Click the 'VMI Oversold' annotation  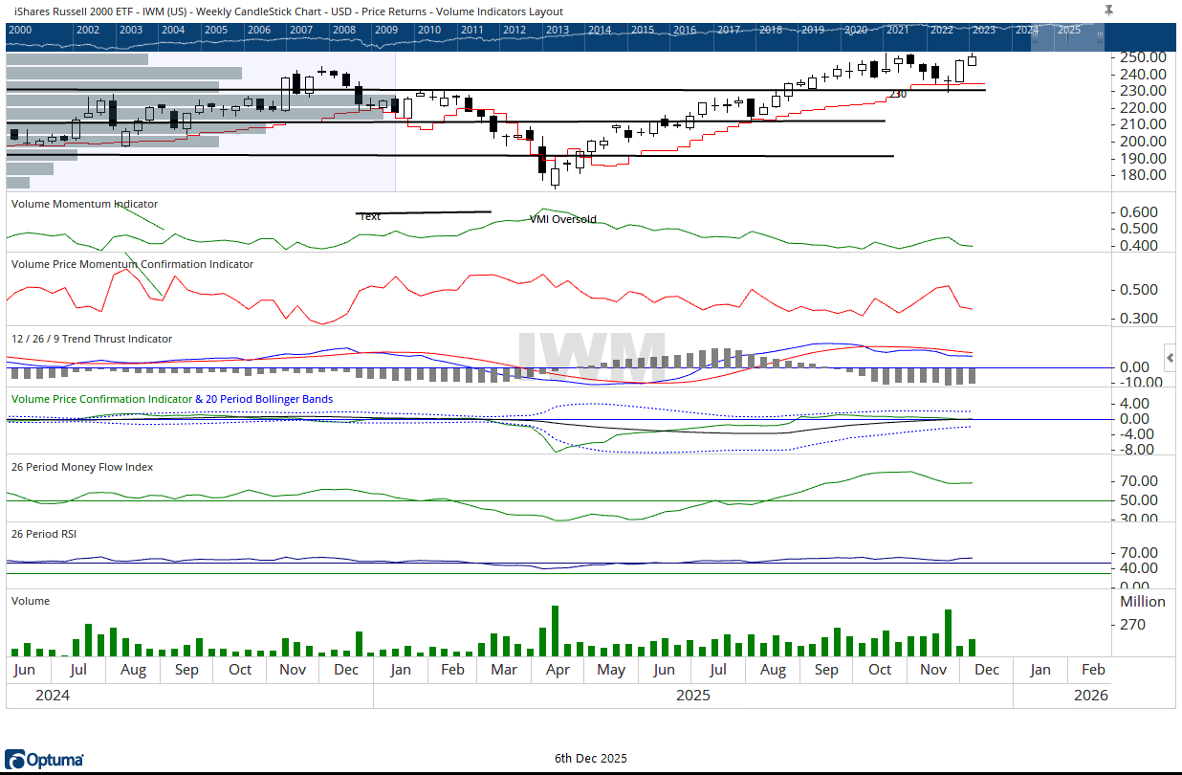click(x=562, y=219)
